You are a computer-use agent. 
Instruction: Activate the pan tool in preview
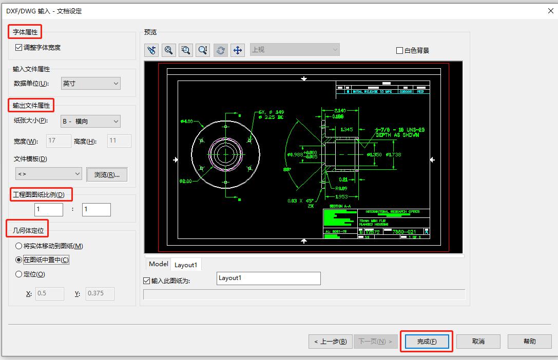tap(237, 50)
